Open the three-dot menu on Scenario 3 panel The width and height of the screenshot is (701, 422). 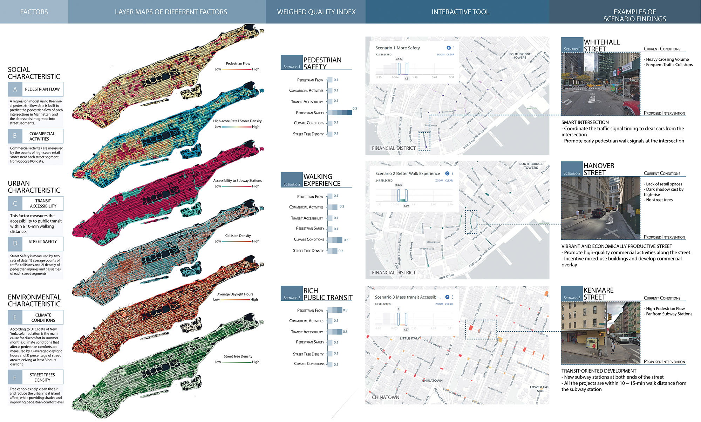[452, 297]
